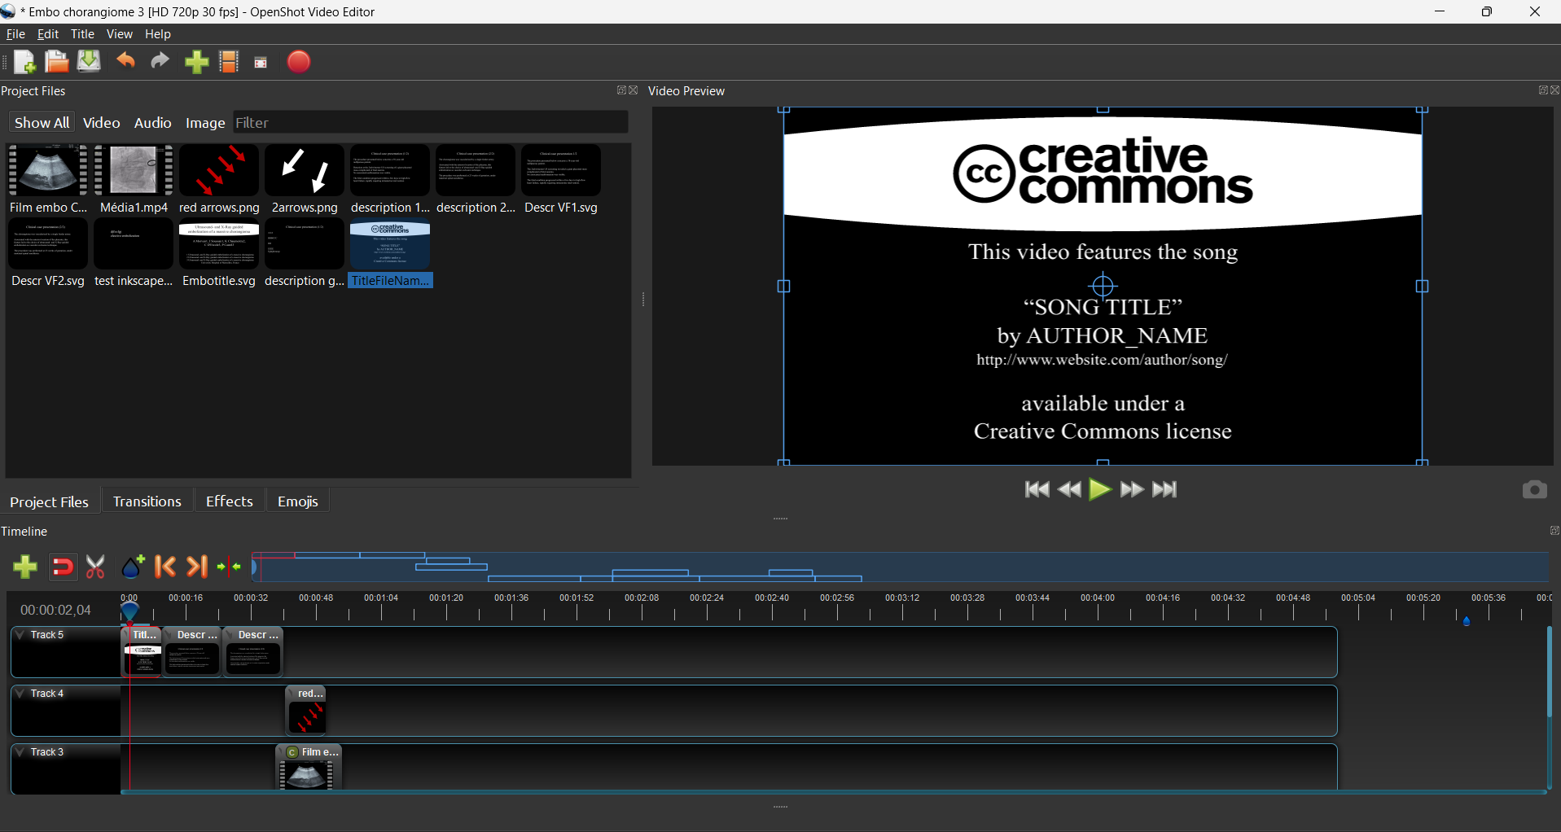Open the Choose Profile icon
Viewport: 1561px width, 832px height.
point(229,62)
